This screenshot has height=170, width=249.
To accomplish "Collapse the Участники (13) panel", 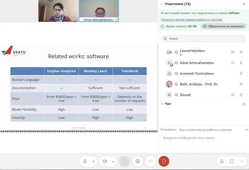I will point(162,4).
